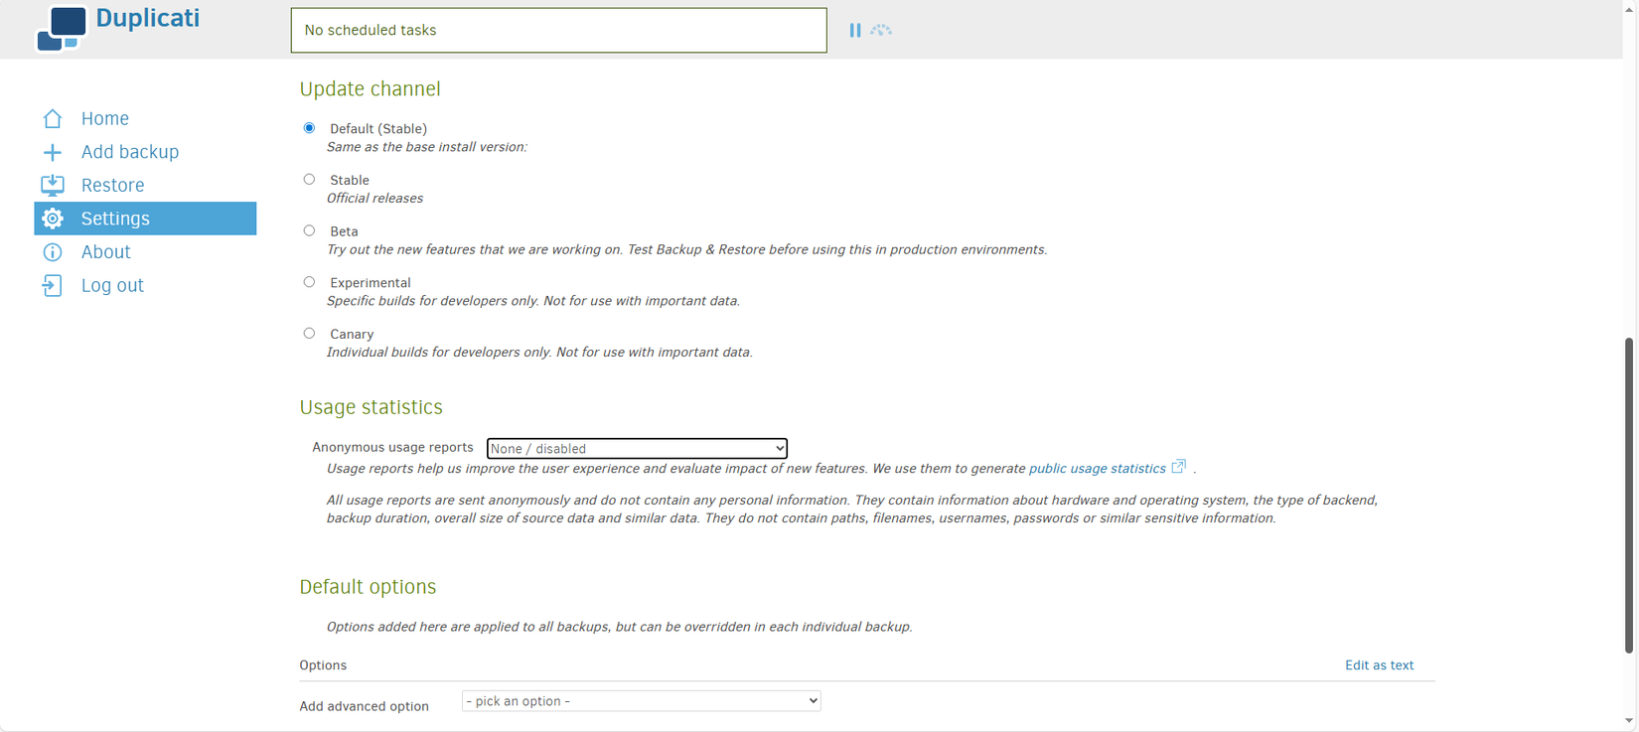Click external link icon beside public usage statistics
Image resolution: width=1639 pixels, height=732 pixels.
pyautogui.click(x=1179, y=467)
